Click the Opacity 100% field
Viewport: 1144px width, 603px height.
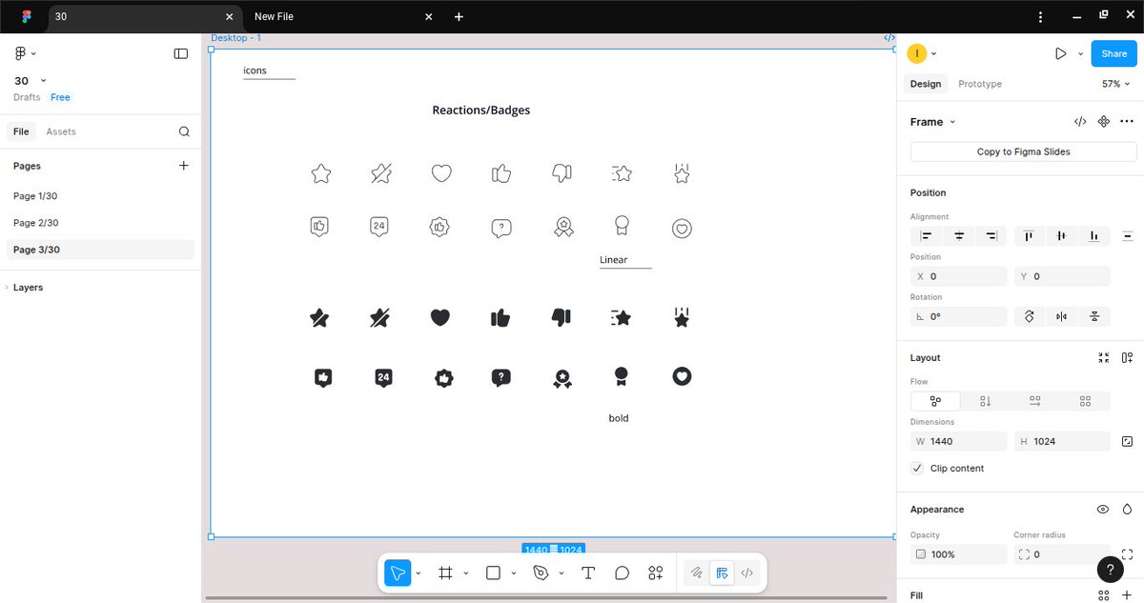pos(959,554)
